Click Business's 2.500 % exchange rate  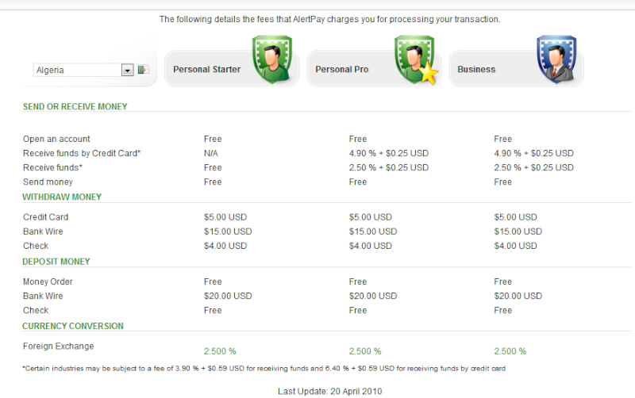point(510,351)
